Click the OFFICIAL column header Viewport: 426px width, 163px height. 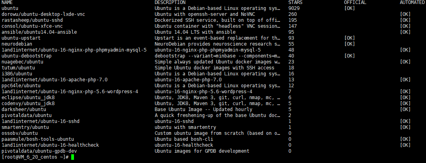(355, 2)
